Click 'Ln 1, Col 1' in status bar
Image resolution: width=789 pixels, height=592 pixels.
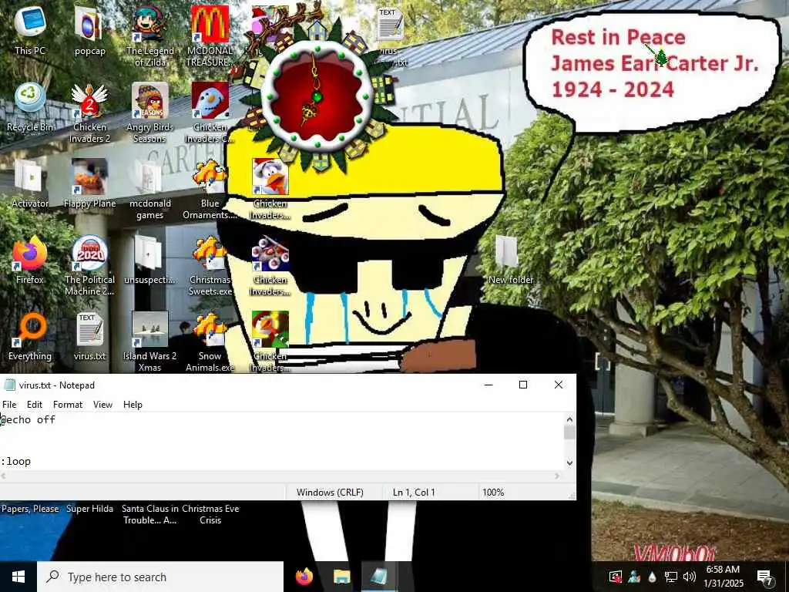[414, 493]
